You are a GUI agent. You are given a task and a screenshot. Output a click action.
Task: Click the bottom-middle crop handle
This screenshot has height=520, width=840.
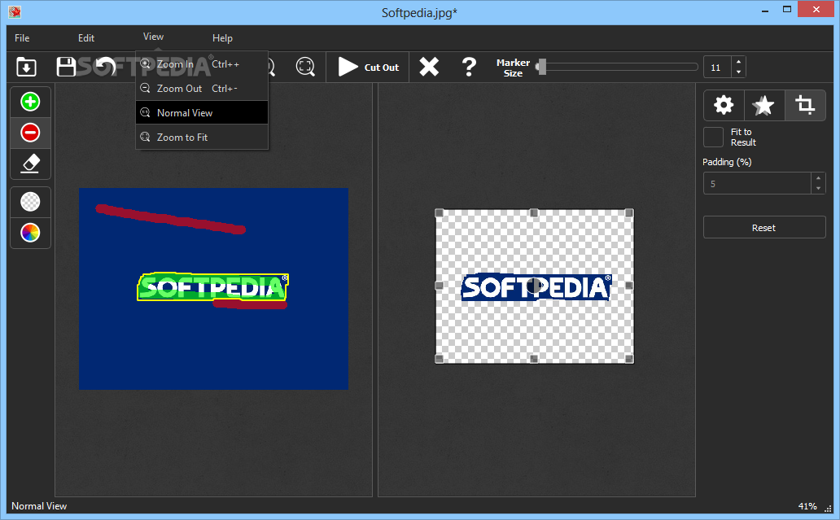pyautogui.click(x=534, y=359)
